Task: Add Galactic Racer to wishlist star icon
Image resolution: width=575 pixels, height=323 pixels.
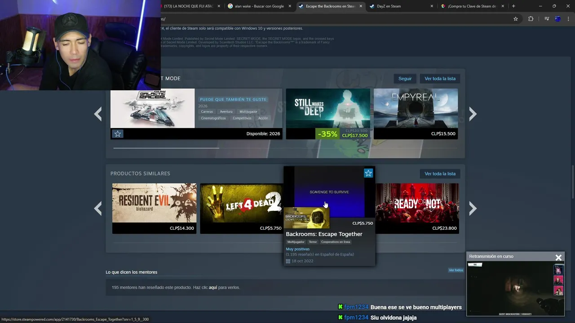Action: point(117,134)
